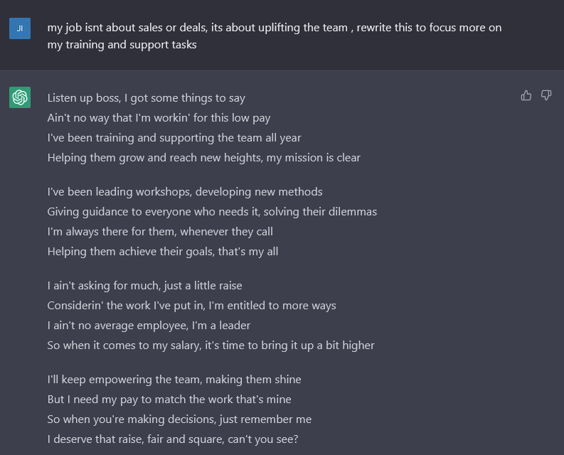Click the line about leading workshops
564x455 pixels.
(x=185, y=192)
